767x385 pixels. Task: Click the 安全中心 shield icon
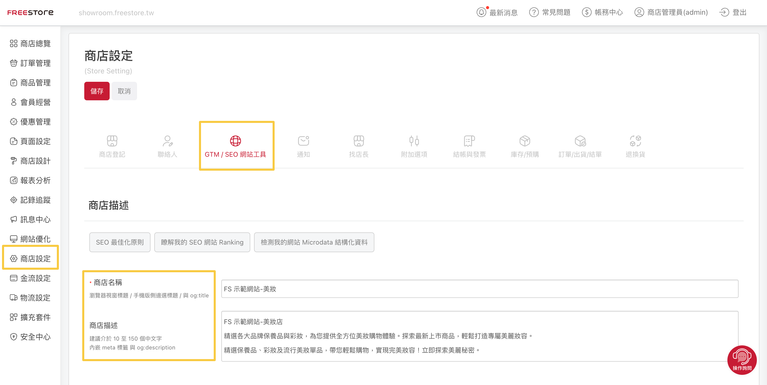tap(14, 337)
